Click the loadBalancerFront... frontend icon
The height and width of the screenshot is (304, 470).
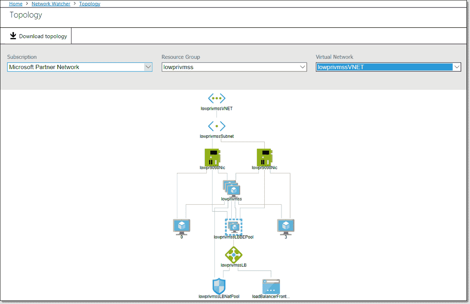[271, 287]
